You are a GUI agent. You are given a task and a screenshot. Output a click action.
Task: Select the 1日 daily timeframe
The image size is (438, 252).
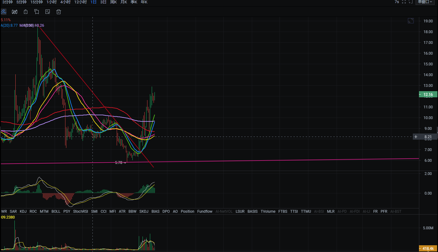pos(94,2)
